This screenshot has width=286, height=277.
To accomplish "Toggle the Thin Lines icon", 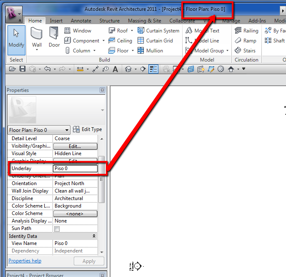I will [153, 69].
